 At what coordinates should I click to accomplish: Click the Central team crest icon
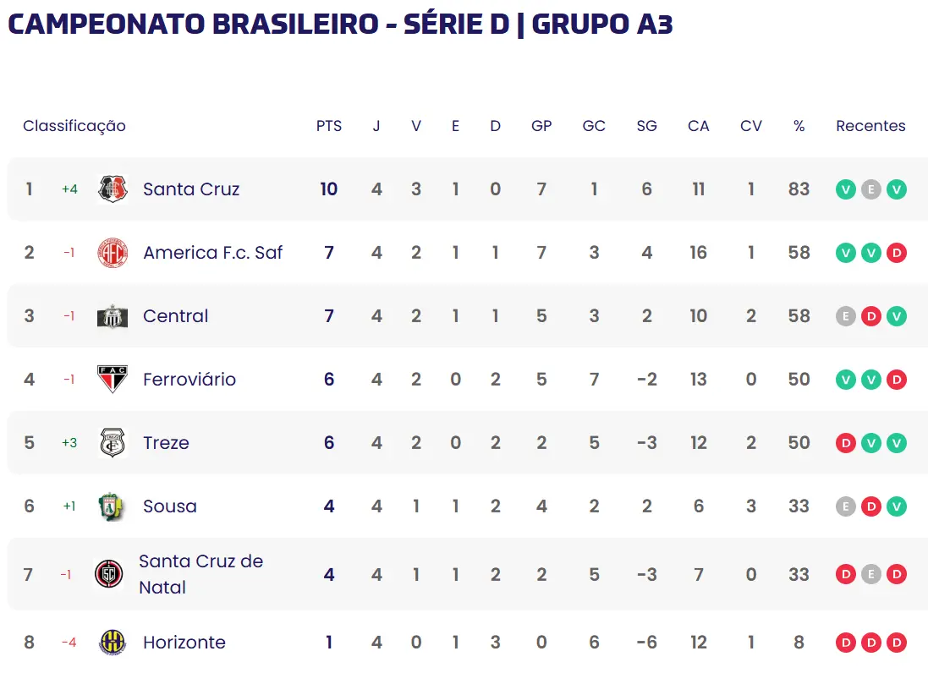[113, 316]
